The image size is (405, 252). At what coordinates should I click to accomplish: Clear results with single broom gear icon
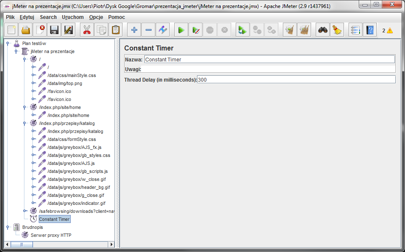click(x=290, y=30)
